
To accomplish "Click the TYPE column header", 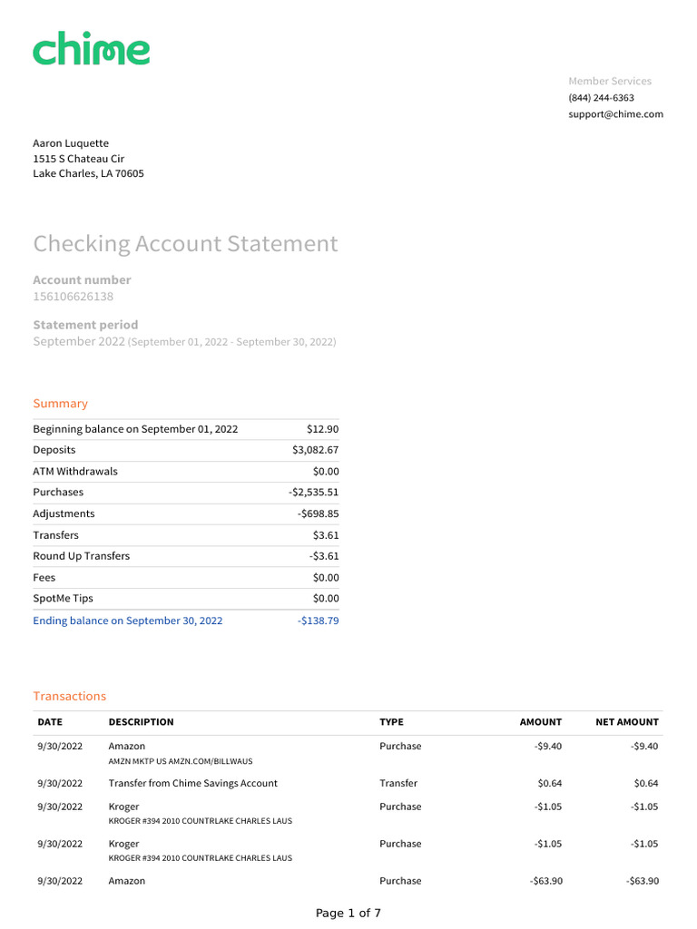I will (391, 722).
